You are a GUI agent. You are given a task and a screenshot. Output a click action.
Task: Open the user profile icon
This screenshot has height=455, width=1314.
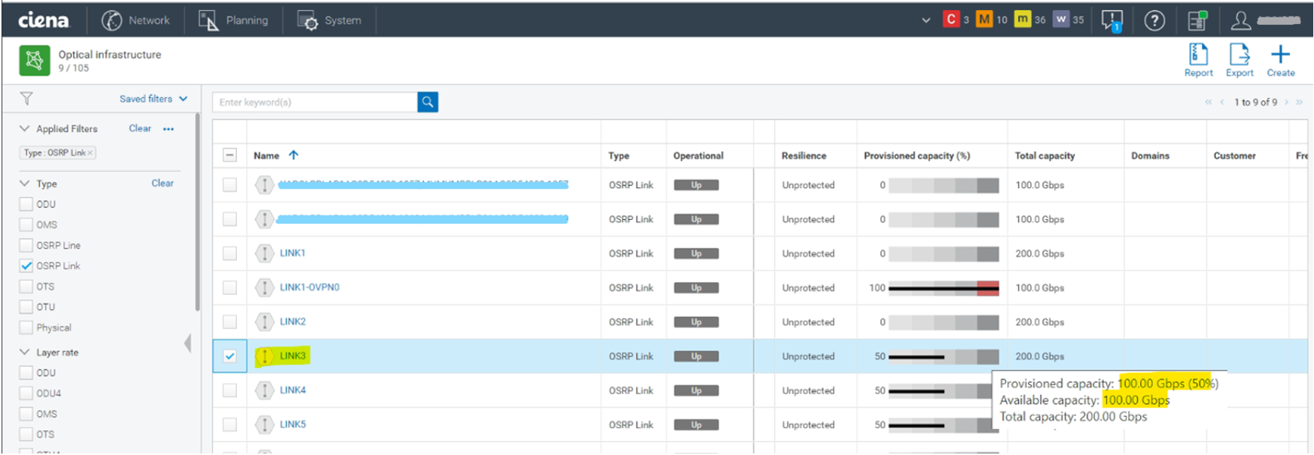click(1241, 20)
